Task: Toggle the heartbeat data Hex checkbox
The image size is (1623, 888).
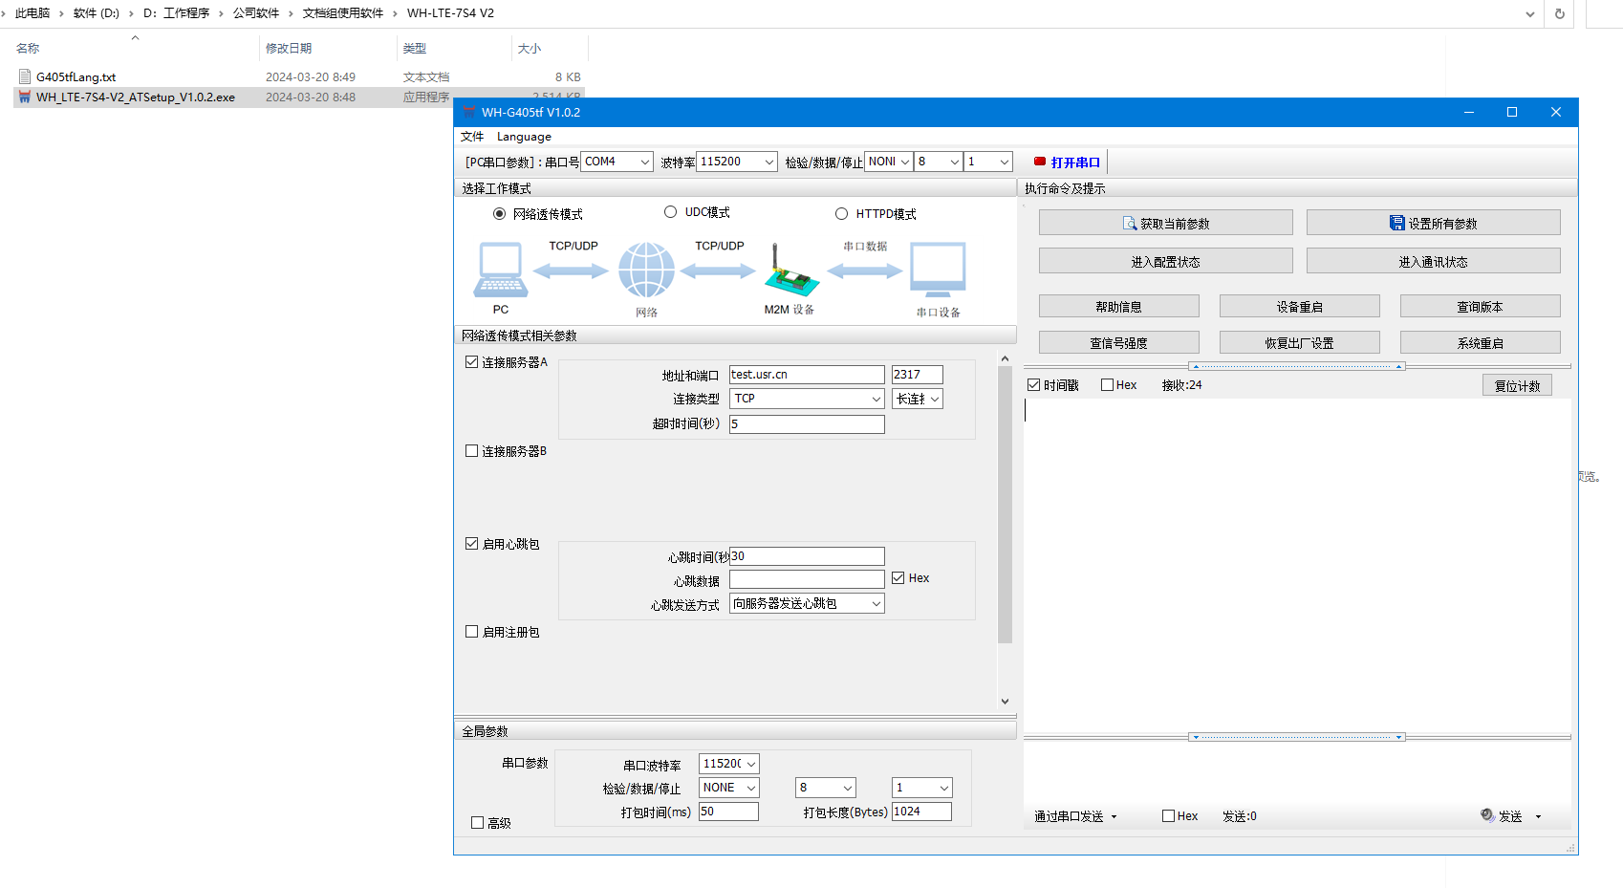Action: (x=898, y=578)
